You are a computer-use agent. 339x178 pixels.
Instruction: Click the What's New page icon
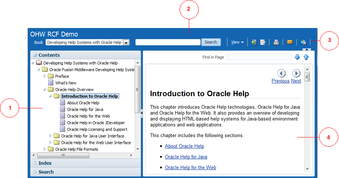point(50,83)
